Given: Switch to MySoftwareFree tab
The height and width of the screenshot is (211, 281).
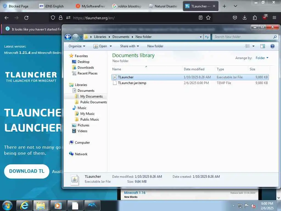Looking at the screenshot, I should pos(91,6).
